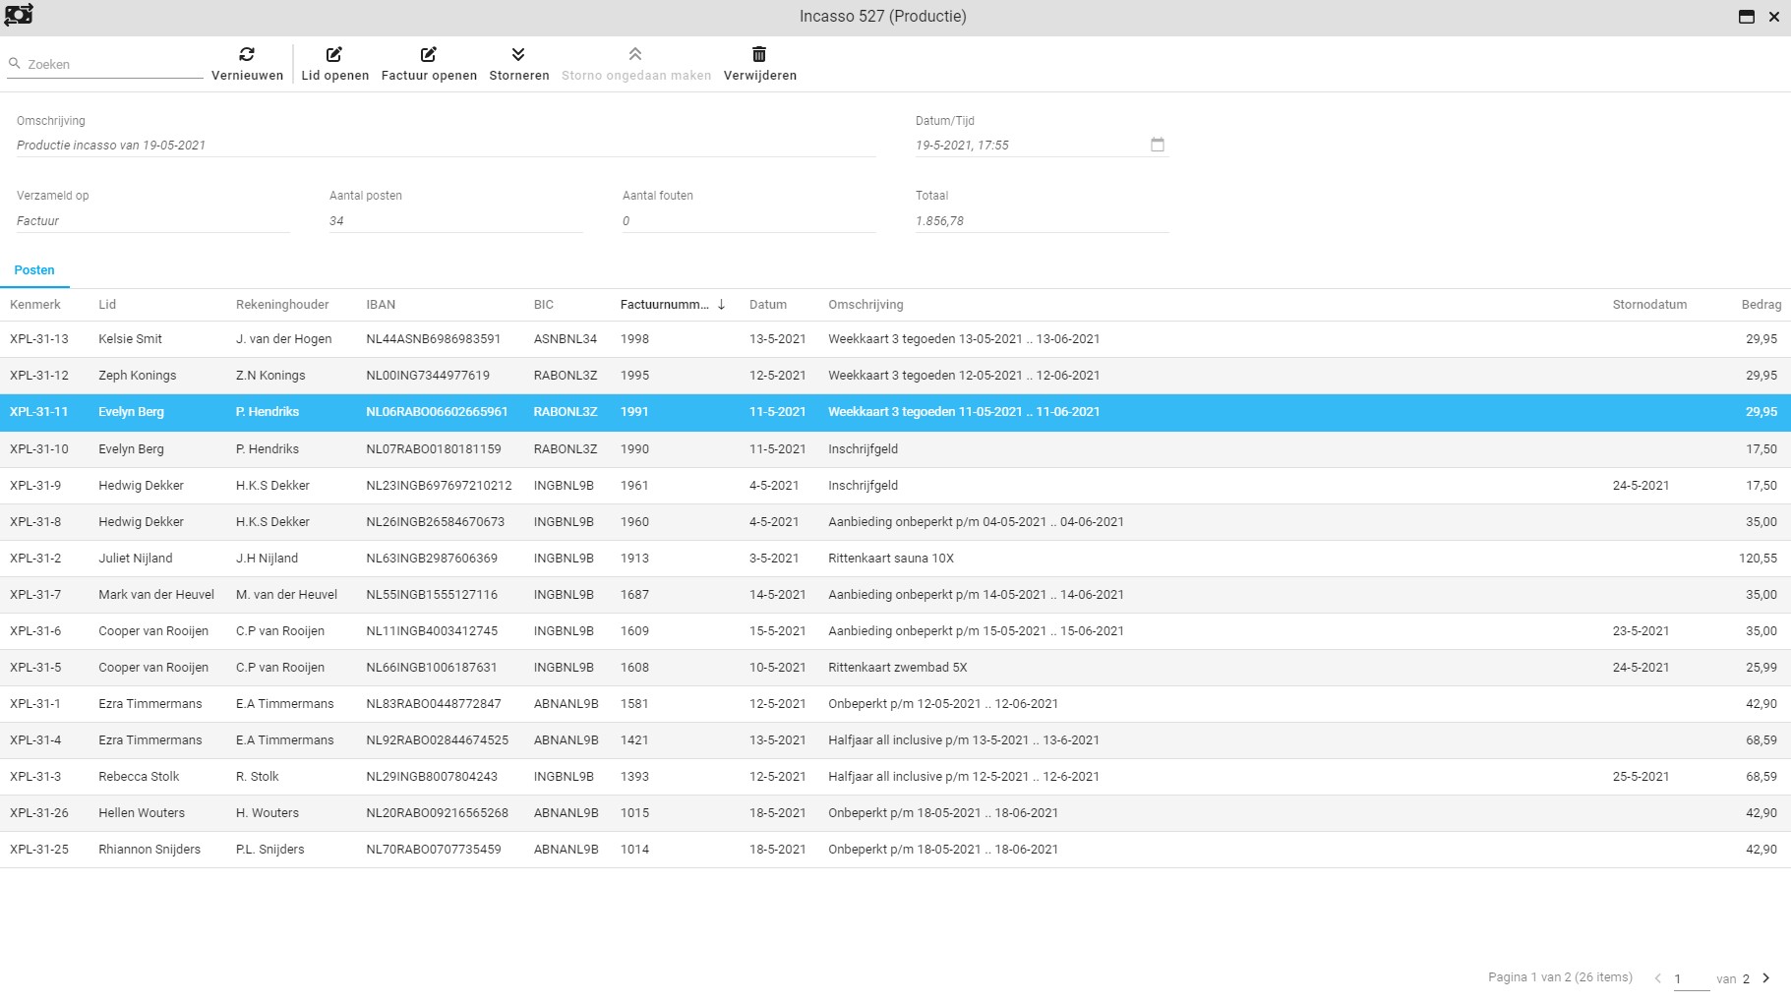The width and height of the screenshot is (1791, 1003).
Task: Go to next page arrow
Action: pos(1766,978)
